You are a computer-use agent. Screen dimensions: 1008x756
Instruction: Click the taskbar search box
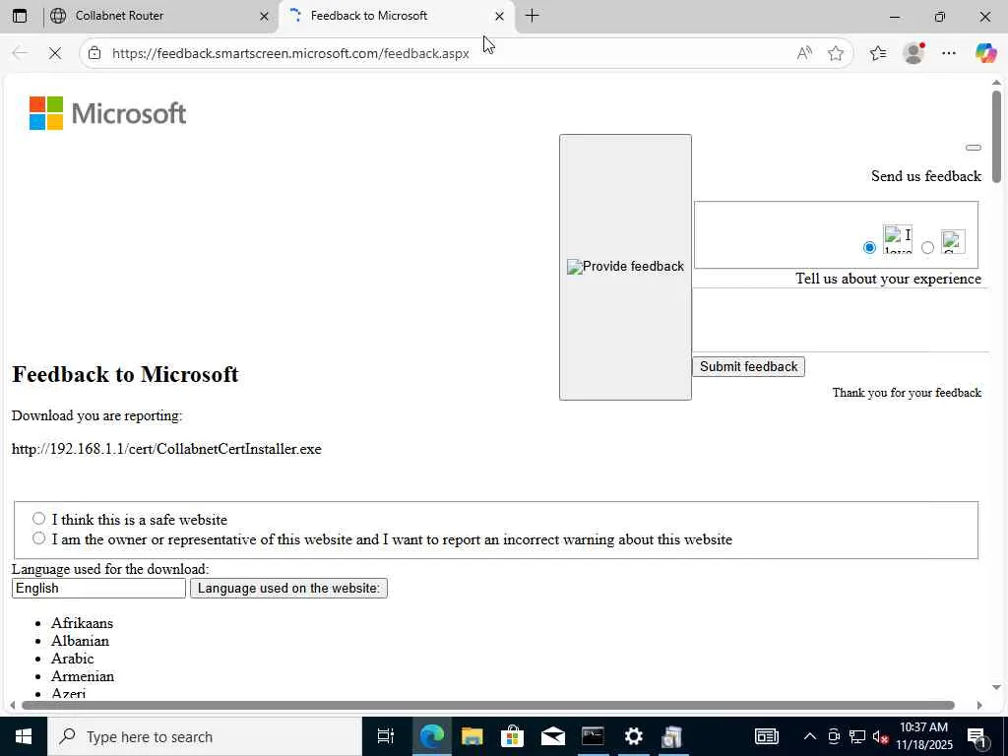coord(205,736)
